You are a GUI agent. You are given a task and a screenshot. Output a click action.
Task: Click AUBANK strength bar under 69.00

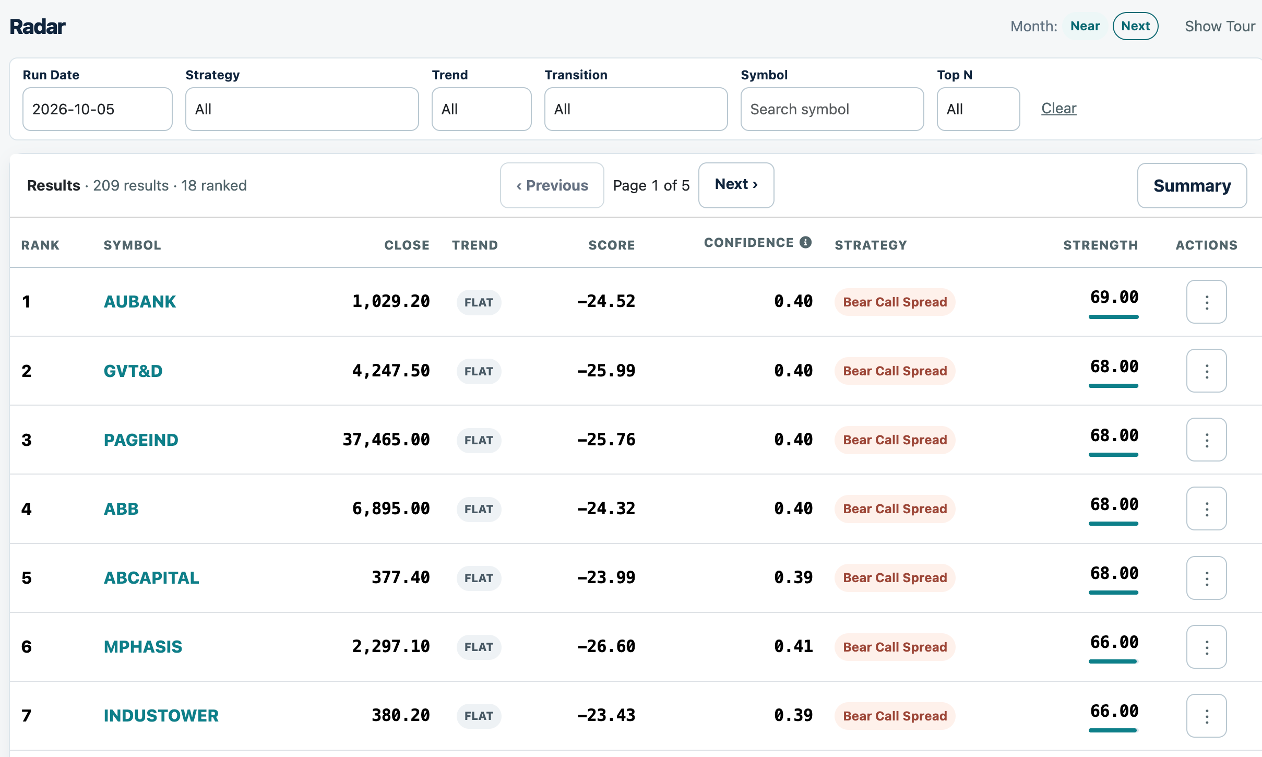tap(1113, 316)
